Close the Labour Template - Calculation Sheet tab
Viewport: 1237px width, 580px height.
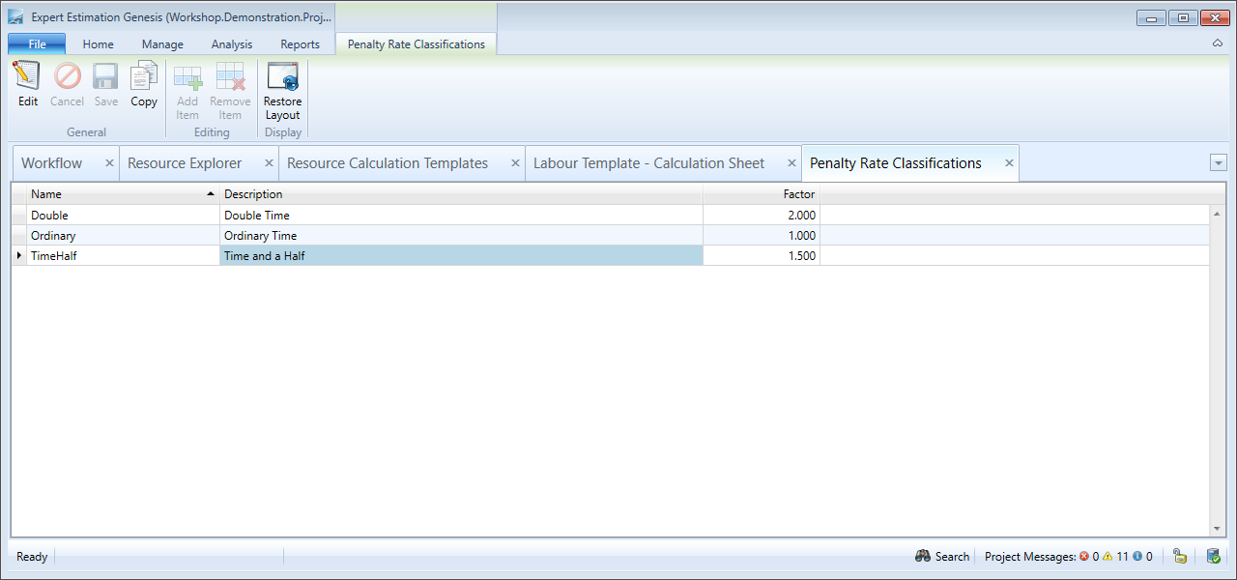pyautogui.click(x=791, y=163)
